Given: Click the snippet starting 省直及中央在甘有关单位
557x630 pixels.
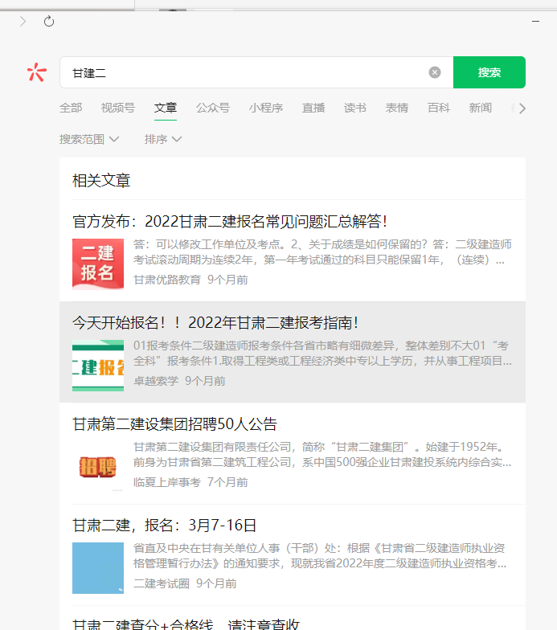Looking at the screenshot, I should click(320, 556).
